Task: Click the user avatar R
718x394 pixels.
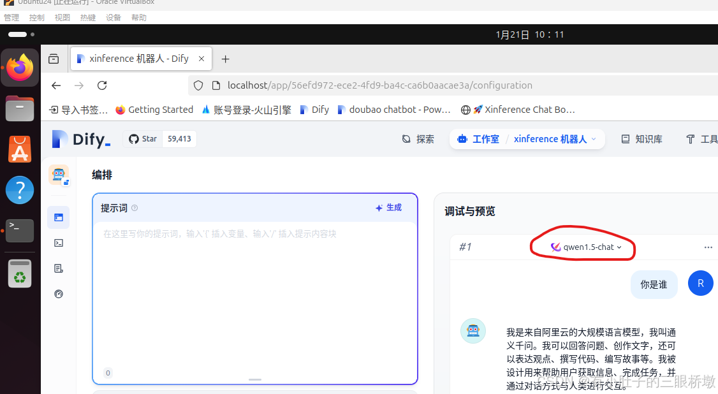Action: (701, 283)
